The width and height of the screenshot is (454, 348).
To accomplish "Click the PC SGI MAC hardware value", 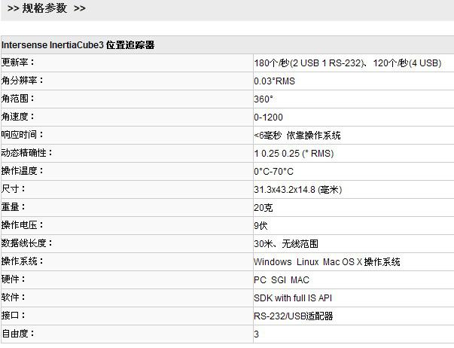I will click(282, 280).
